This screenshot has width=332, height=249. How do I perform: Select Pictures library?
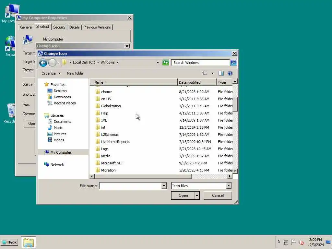click(60, 134)
